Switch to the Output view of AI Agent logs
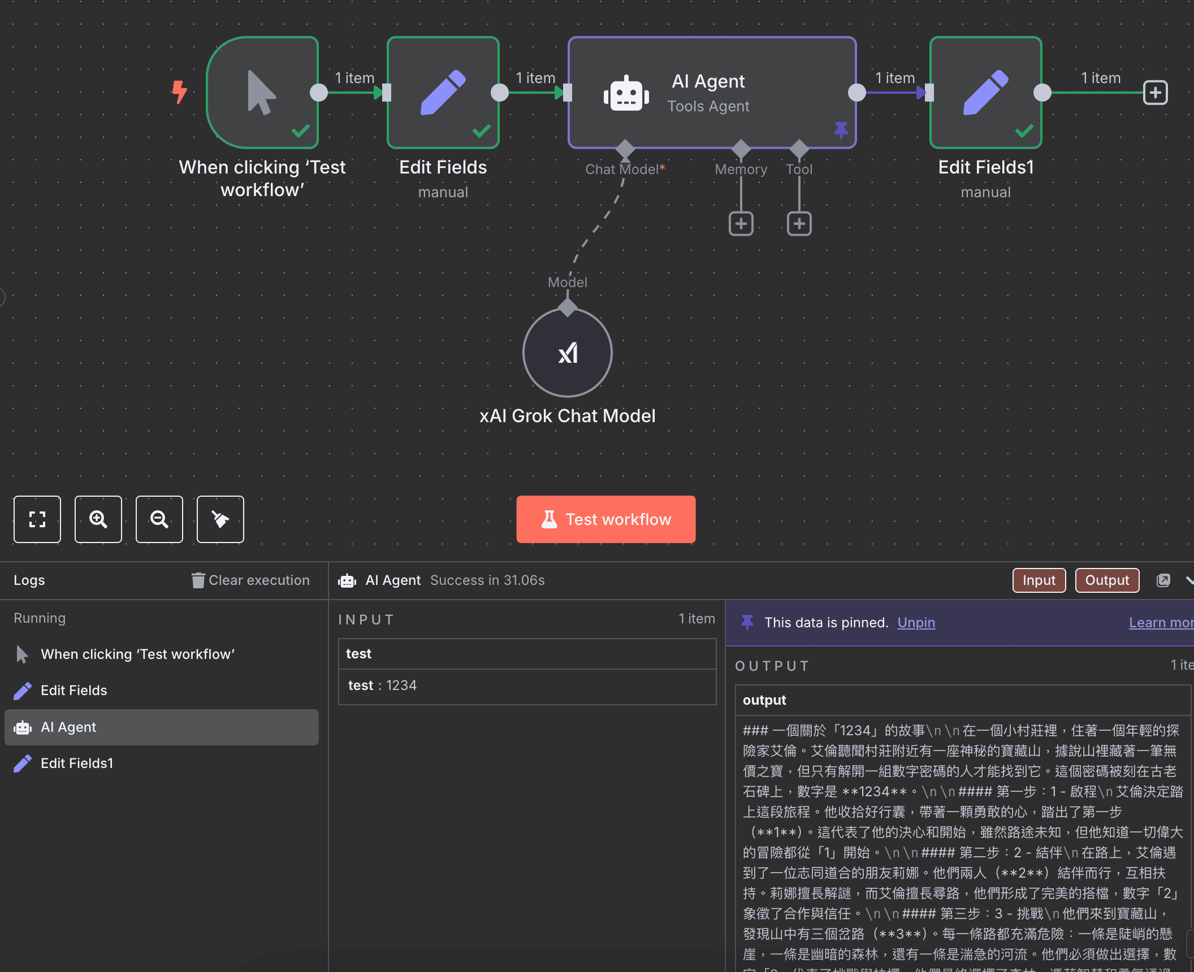1194x972 pixels. [x=1106, y=580]
